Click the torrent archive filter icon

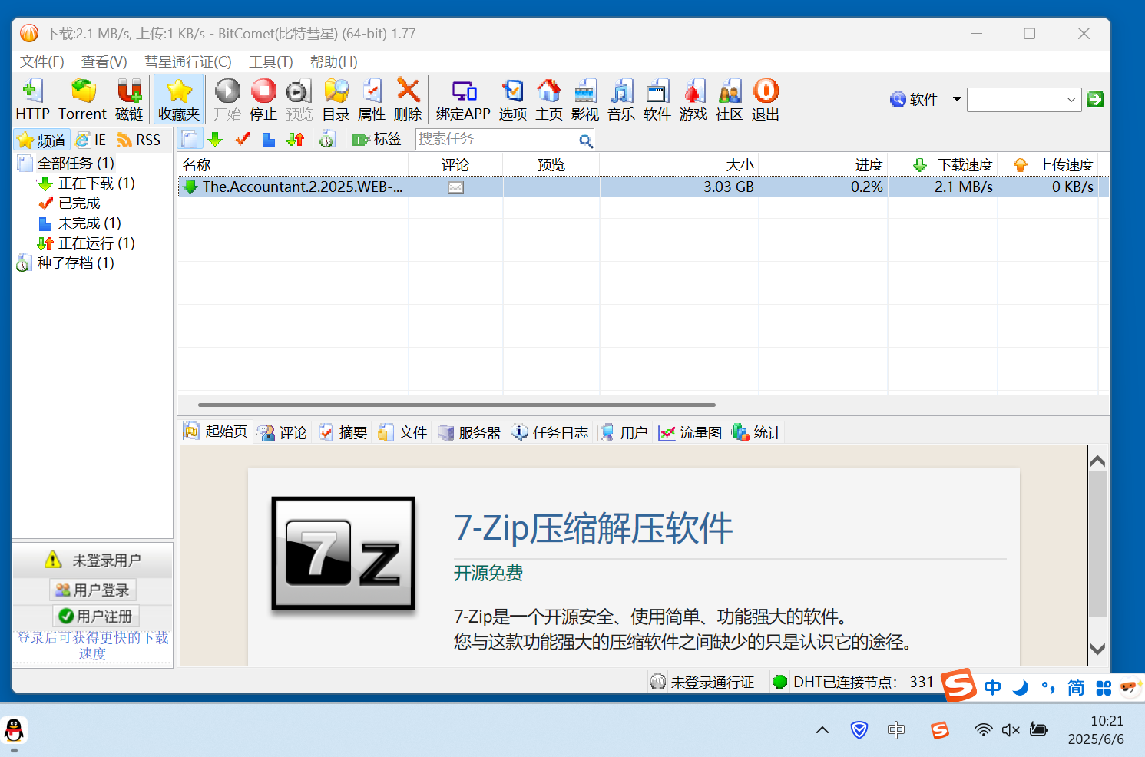(x=328, y=139)
